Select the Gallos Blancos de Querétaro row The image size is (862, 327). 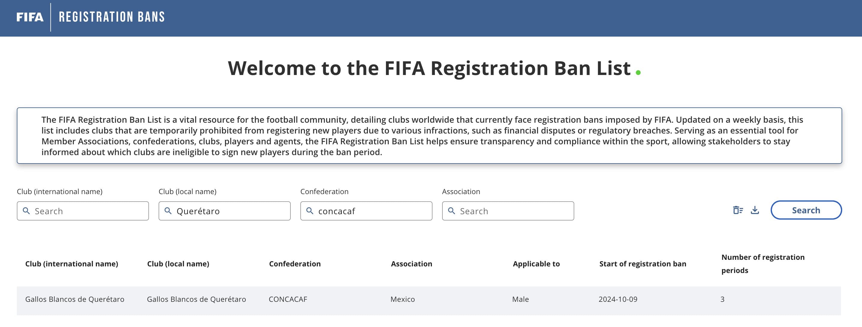pos(428,300)
